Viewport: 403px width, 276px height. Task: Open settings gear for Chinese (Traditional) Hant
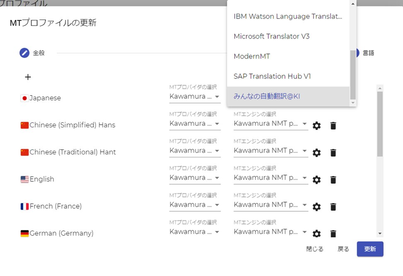[317, 153]
